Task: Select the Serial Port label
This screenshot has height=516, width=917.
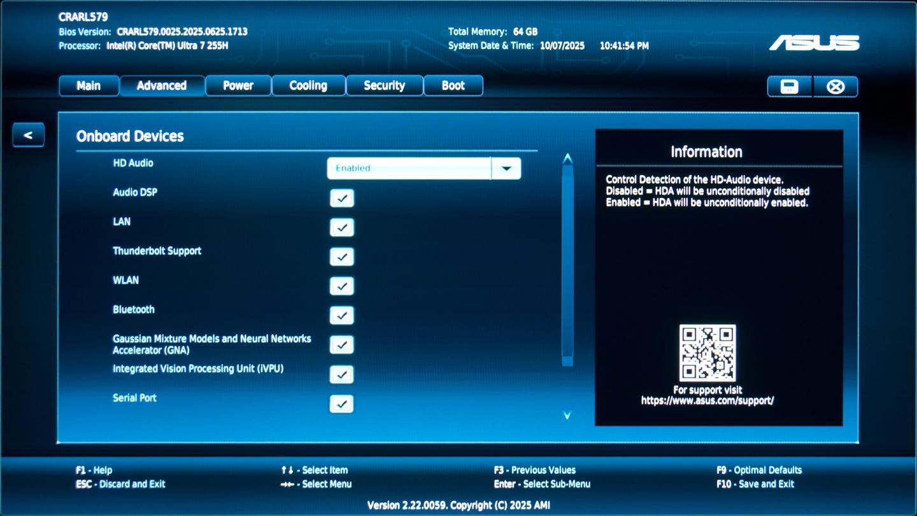Action: coord(134,398)
